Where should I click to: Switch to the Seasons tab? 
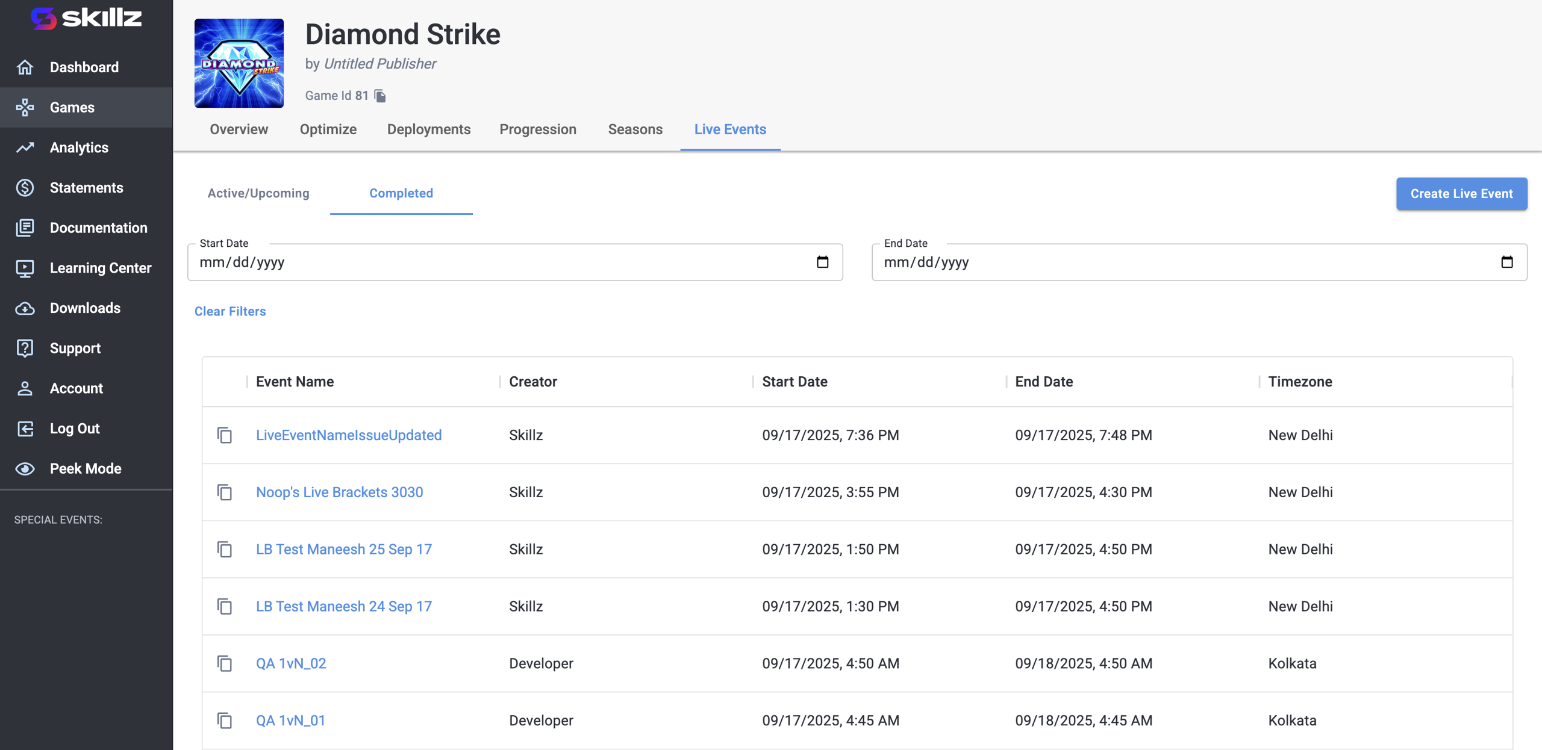click(x=635, y=129)
